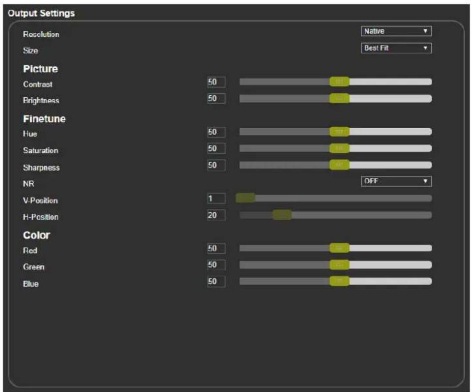Open the Resolution dropdown set to Native
The height and width of the screenshot is (392, 472).
point(396,31)
